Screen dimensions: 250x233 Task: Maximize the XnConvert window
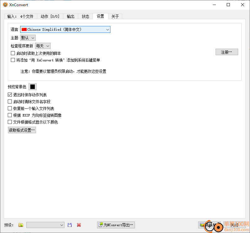click(x=228, y=5)
